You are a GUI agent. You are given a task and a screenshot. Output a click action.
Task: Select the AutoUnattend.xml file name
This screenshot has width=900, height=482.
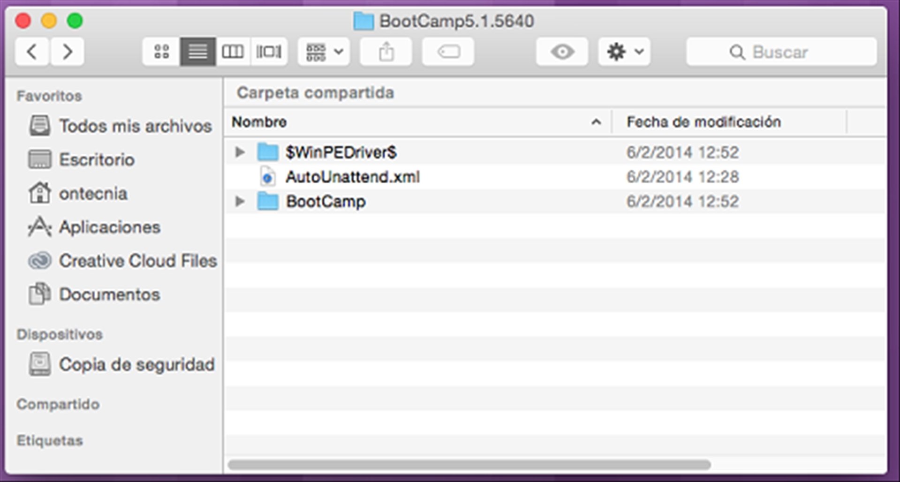coord(353,177)
